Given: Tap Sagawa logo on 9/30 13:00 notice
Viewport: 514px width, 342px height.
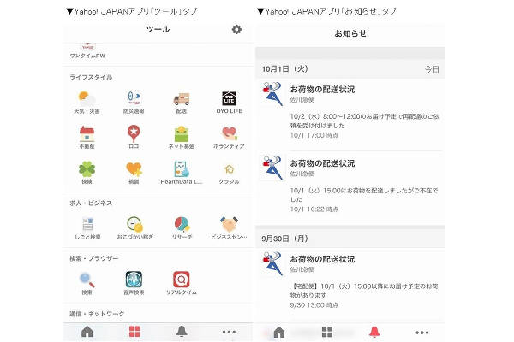Looking at the screenshot, I should 272,264.
